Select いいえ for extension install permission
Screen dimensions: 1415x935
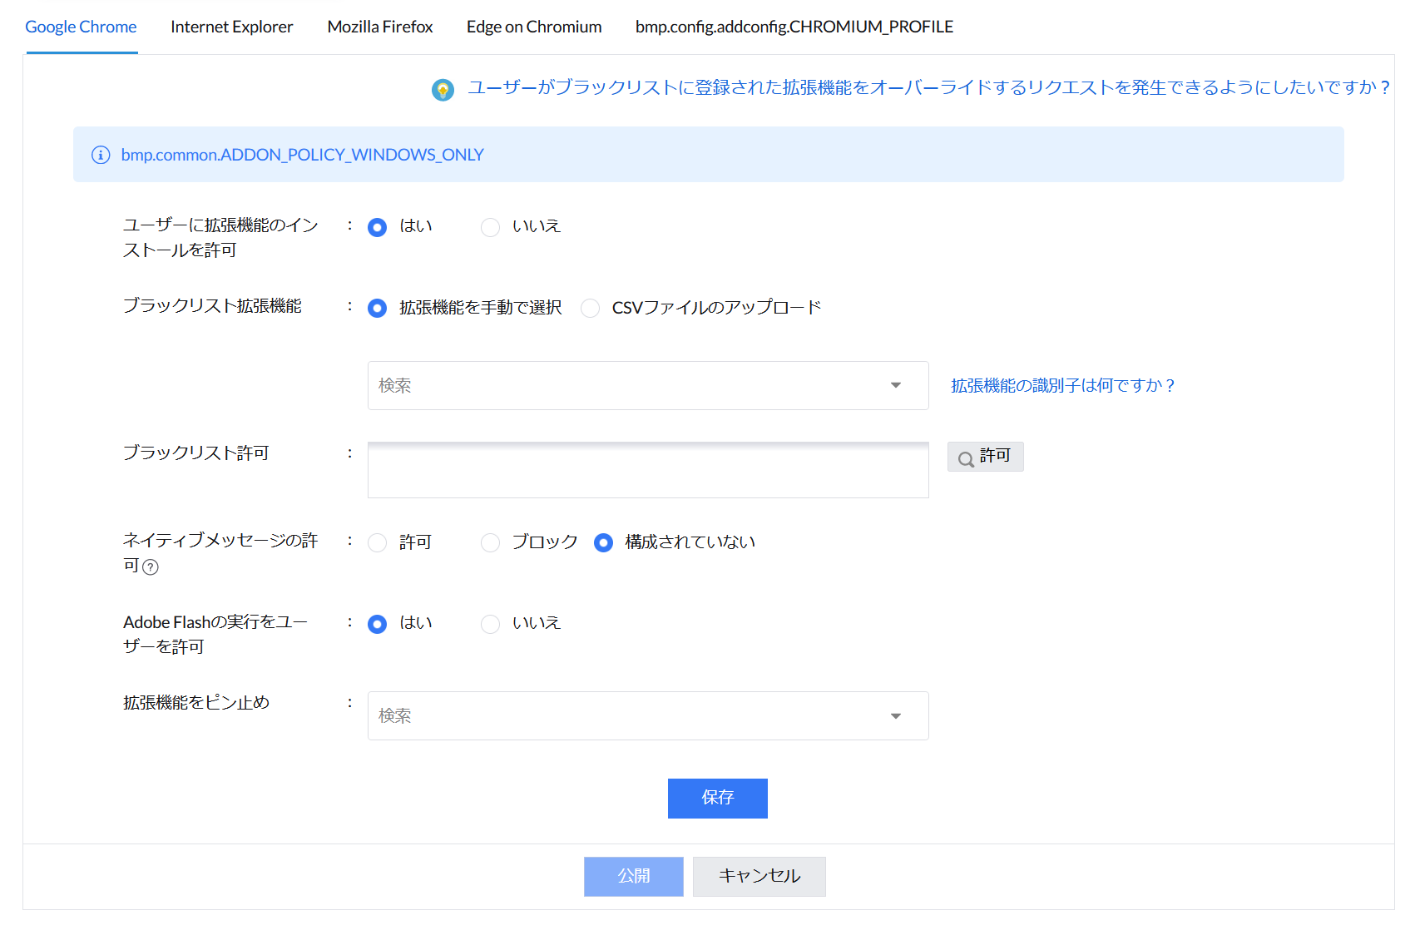pyautogui.click(x=491, y=227)
